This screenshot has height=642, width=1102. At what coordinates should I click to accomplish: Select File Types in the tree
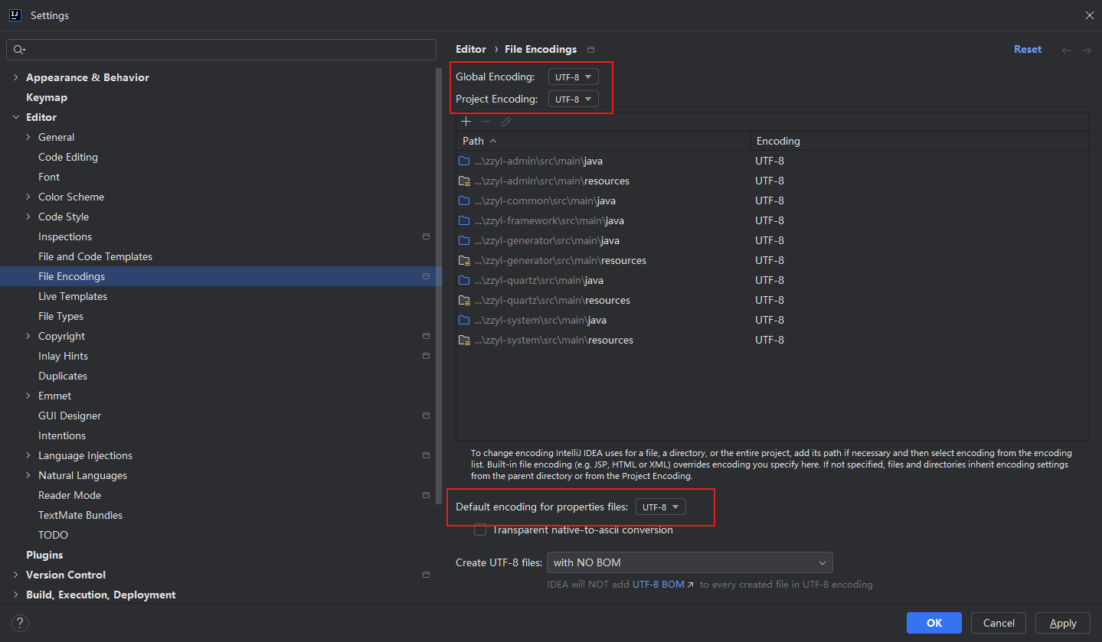pos(60,316)
